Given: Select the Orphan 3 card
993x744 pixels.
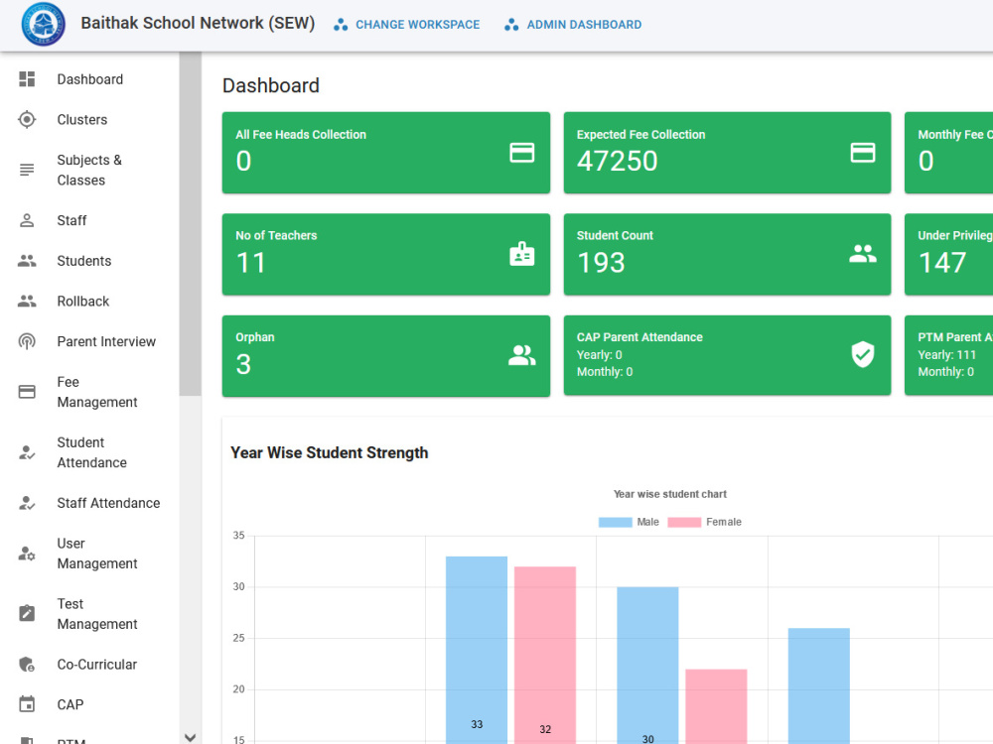Looking at the screenshot, I should (x=385, y=355).
